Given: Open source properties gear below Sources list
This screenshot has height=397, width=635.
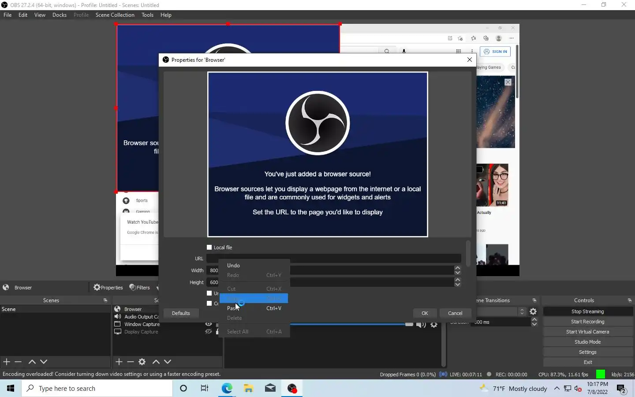Looking at the screenshot, I should [x=142, y=362].
